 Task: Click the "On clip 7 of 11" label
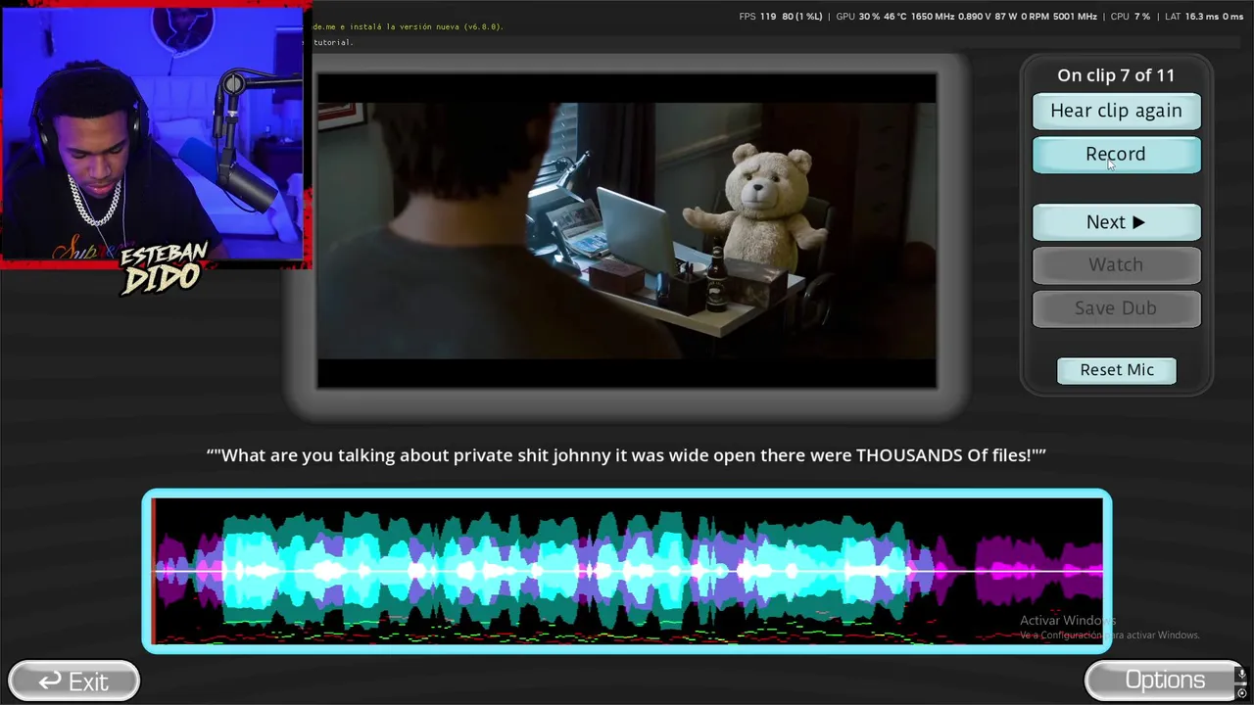[x=1116, y=75]
